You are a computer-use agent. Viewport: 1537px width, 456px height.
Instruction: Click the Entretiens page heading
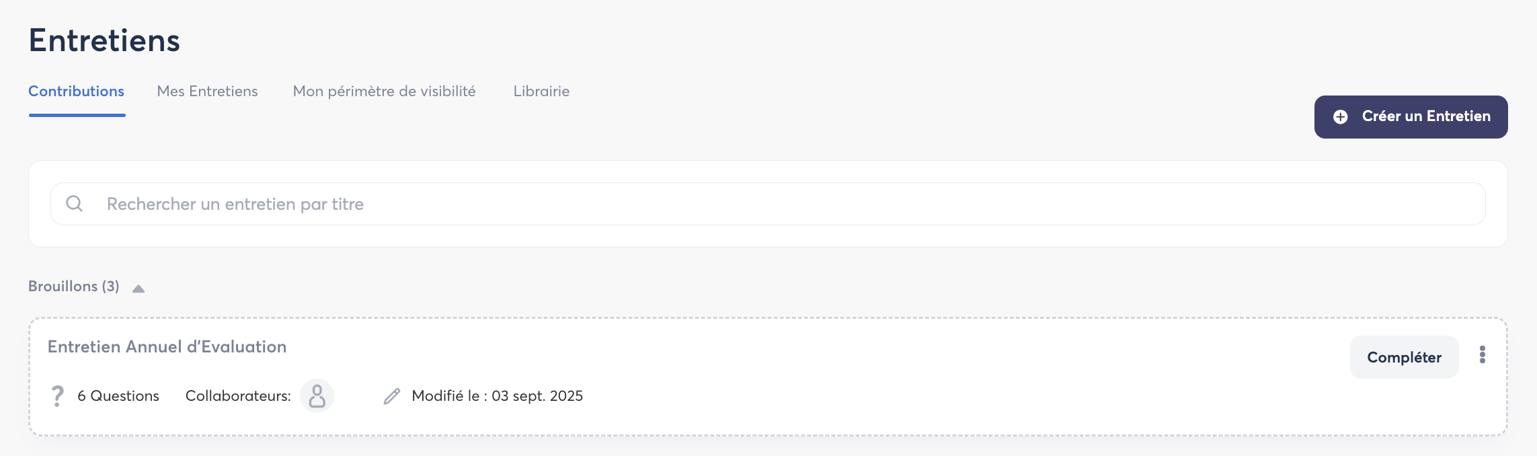(x=104, y=40)
